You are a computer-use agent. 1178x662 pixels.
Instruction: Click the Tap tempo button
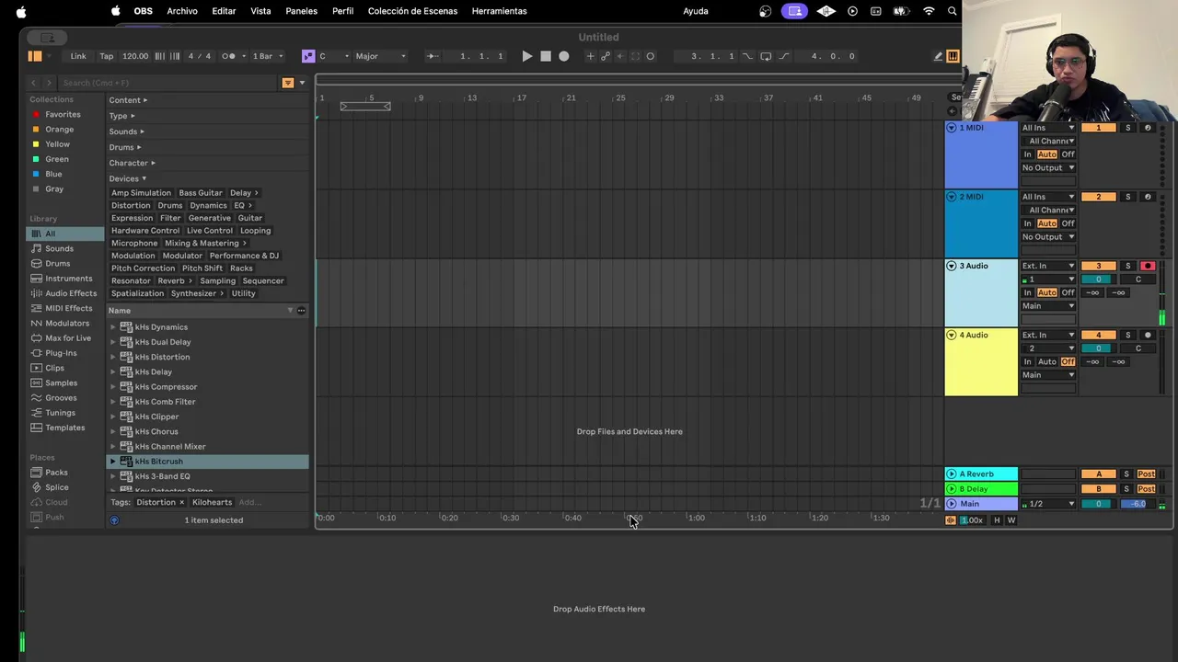pyautogui.click(x=107, y=56)
